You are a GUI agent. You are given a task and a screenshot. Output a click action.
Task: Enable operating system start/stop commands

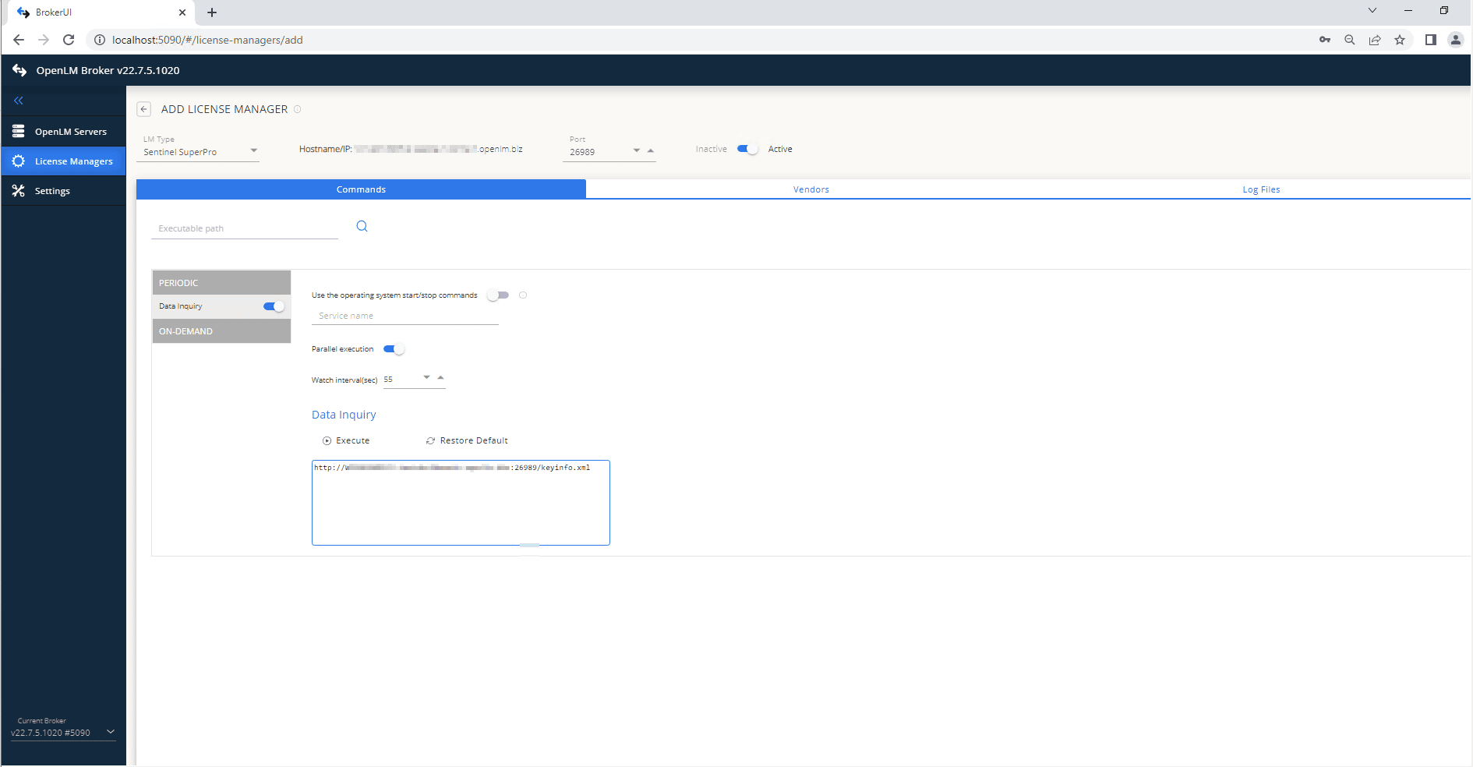(x=497, y=295)
